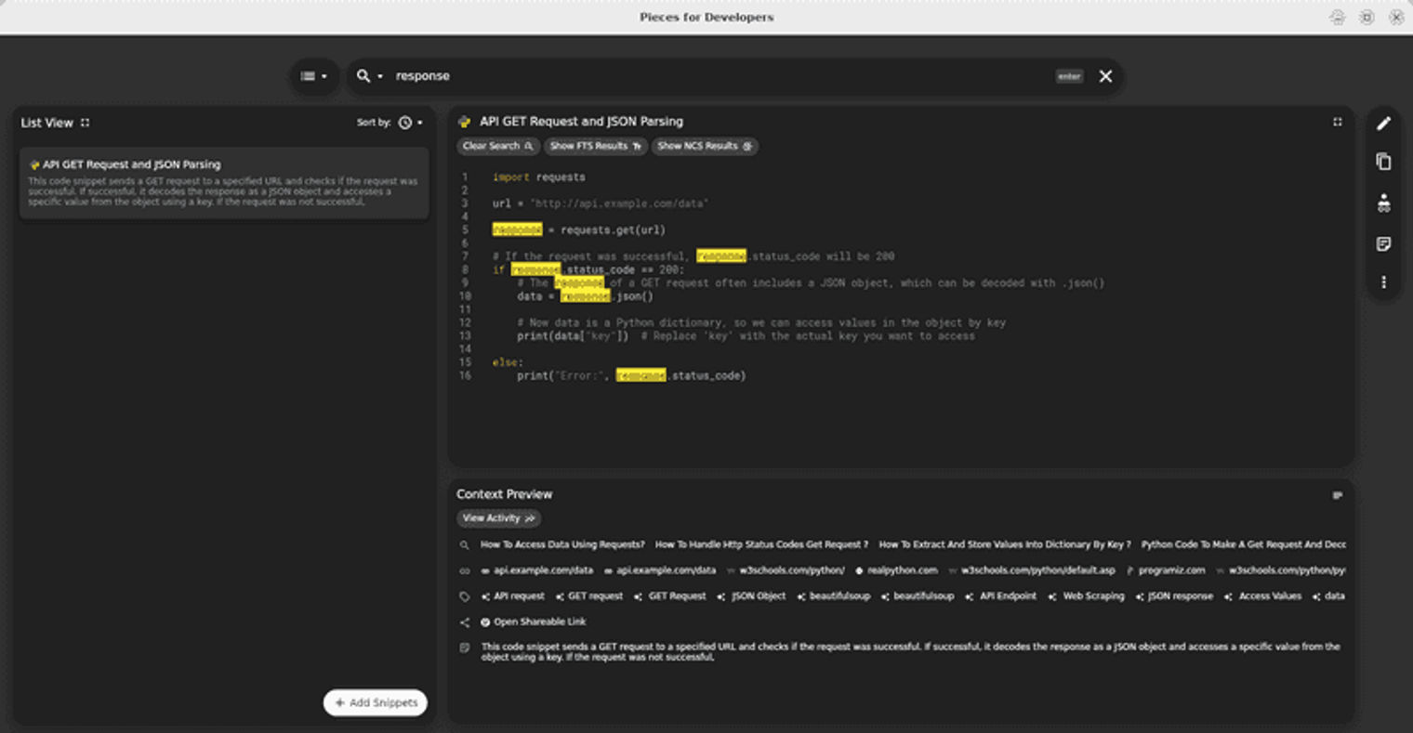Image resolution: width=1413 pixels, height=733 pixels.
Task: Click the 'Access Values' tag
Action: [x=1262, y=596]
